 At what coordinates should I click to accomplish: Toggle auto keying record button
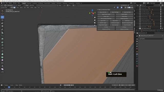point(60,85)
